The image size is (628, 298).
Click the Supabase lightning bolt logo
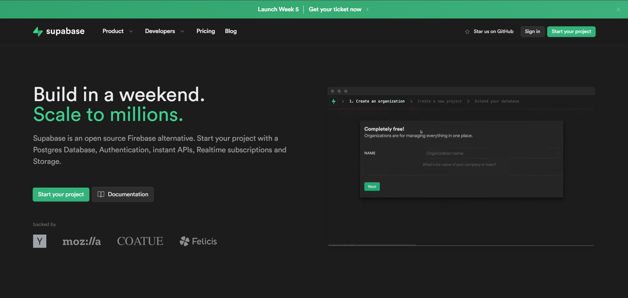click(38, 31)
